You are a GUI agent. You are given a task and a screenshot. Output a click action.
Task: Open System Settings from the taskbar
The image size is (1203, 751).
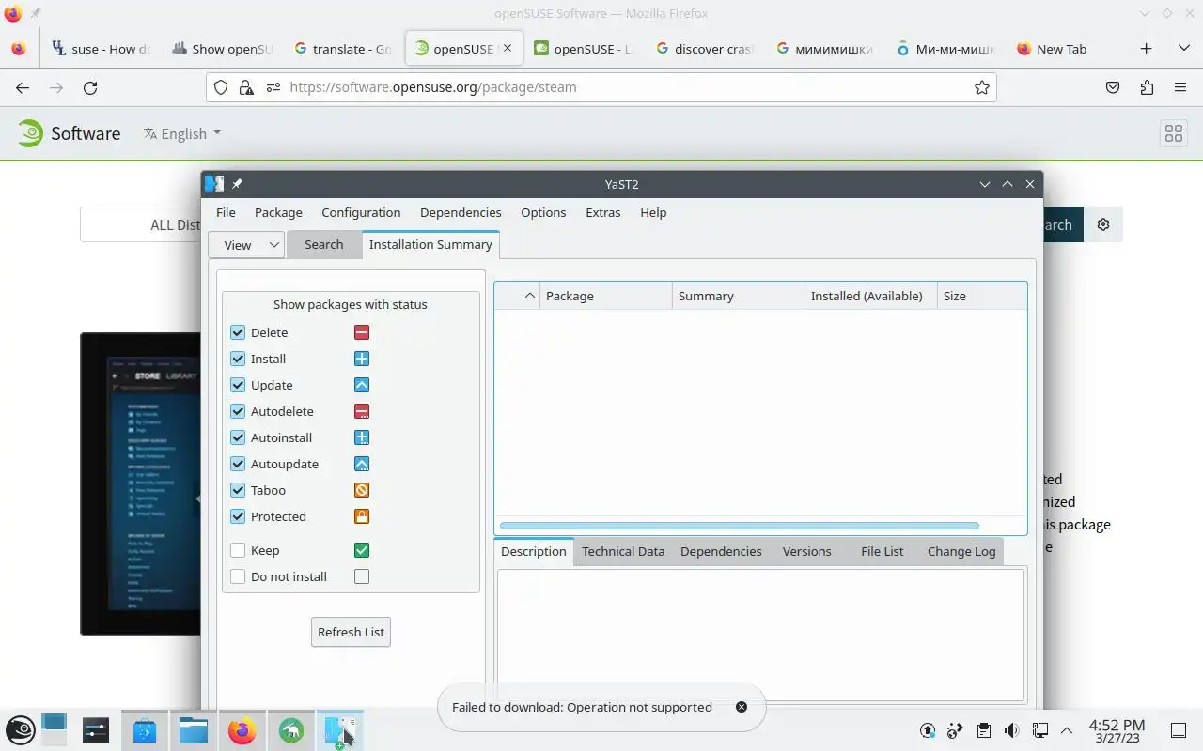click(96, 729)
